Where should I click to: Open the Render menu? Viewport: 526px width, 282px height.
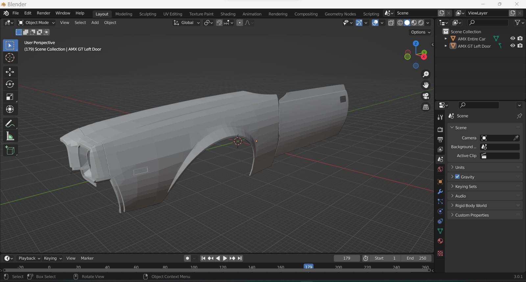tap(43, 13)
